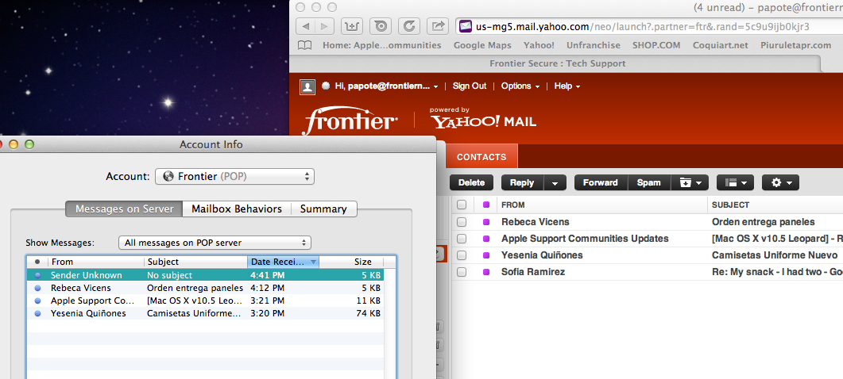Tick the checkbox for Yesenia Quiñones email
The height and width of the screenshot is (379, 843).
462,255
